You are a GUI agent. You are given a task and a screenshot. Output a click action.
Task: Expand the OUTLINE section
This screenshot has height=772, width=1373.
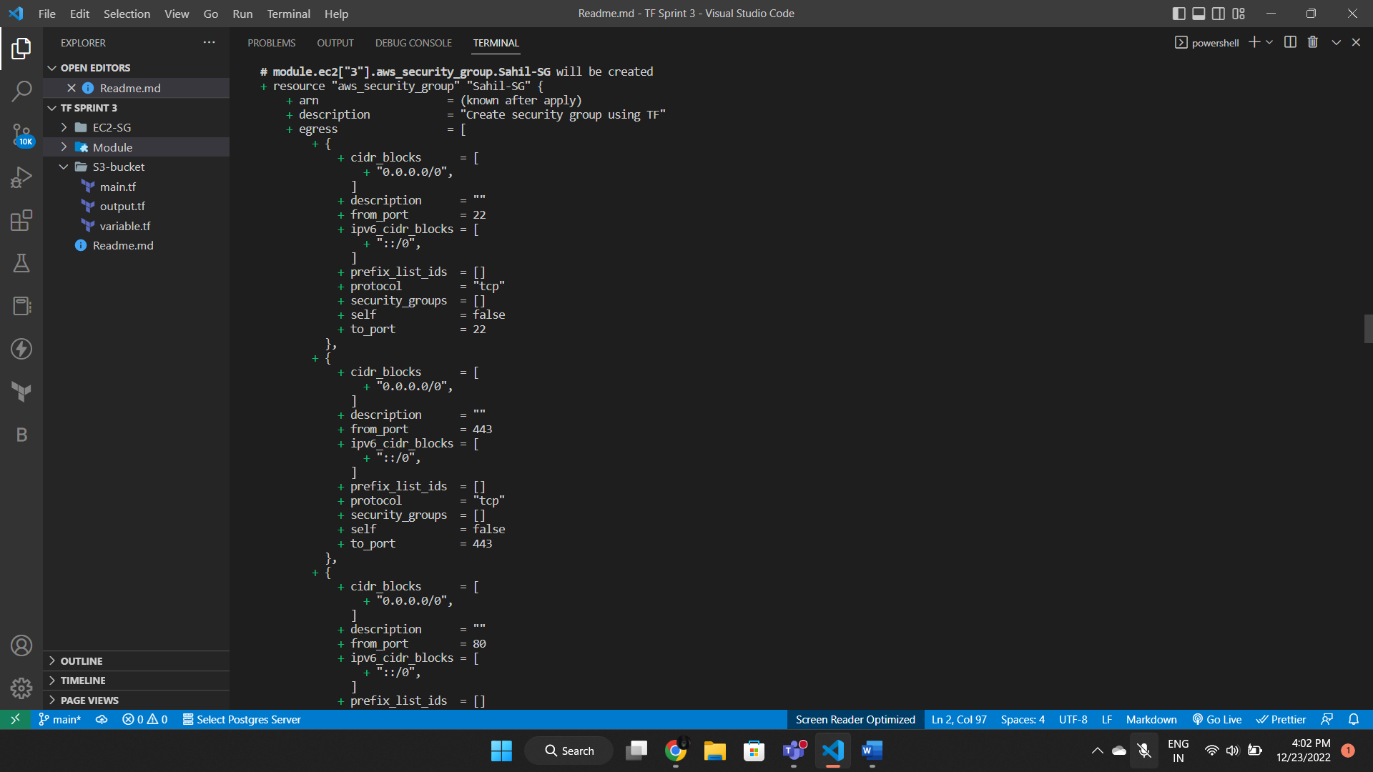[136, 661]
